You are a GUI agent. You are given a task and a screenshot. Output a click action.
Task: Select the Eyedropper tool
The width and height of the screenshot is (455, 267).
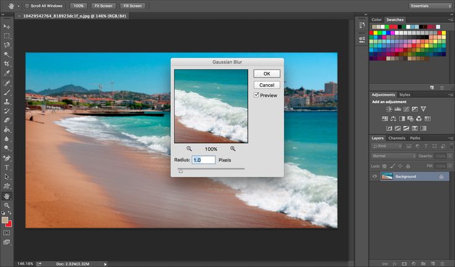pyautogui.click(x=7, y=73)
